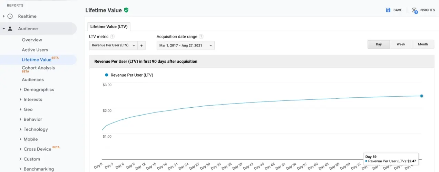This screenshot has height=172, width=439.
Task: Open the Active Users report
Action: [35, 50]
